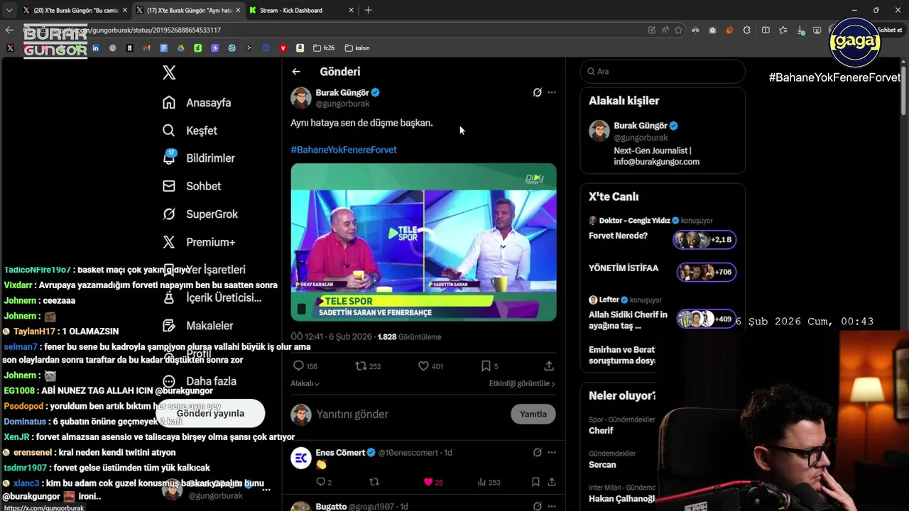Open Sohbet messages
The height and width of the screenshot is (511, 909).
pos(191,186)
